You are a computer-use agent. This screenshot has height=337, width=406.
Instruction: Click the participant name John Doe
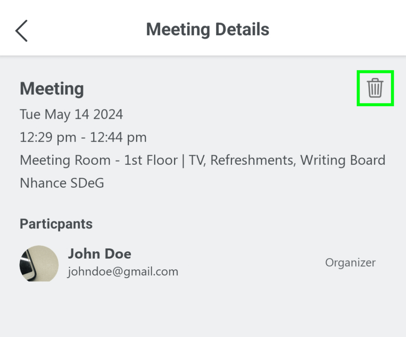click(100, 254)
